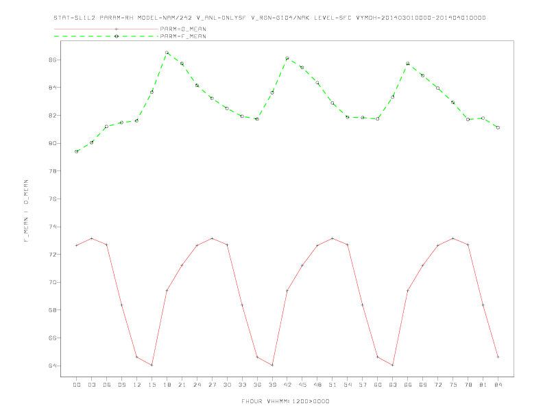Image resolution: width=543 pixels, height=419 pixels.
Task: Click y-axis tick label 78
Action: [52, 171]
